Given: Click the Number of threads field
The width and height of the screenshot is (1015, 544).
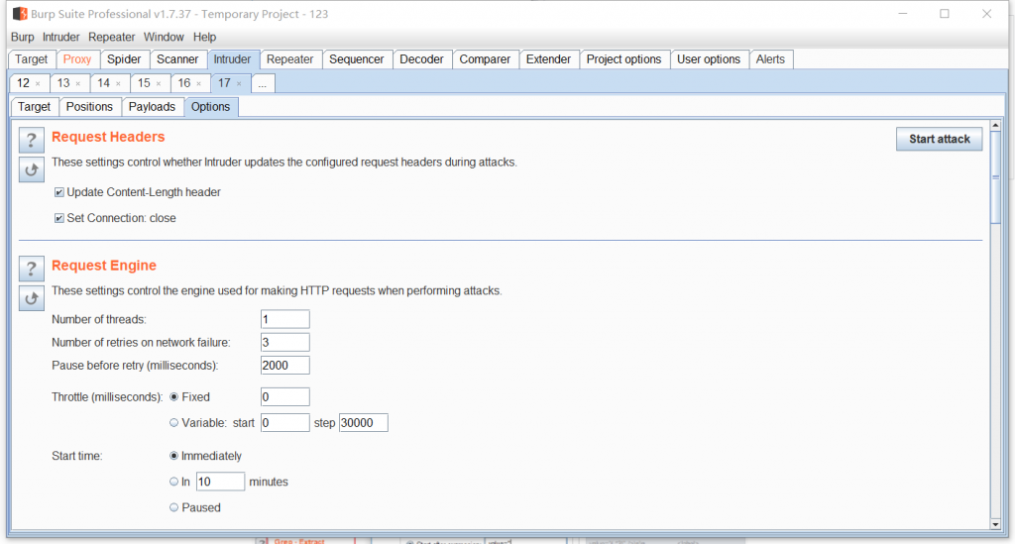Looking at the screenshot, I should coord(285,319).
